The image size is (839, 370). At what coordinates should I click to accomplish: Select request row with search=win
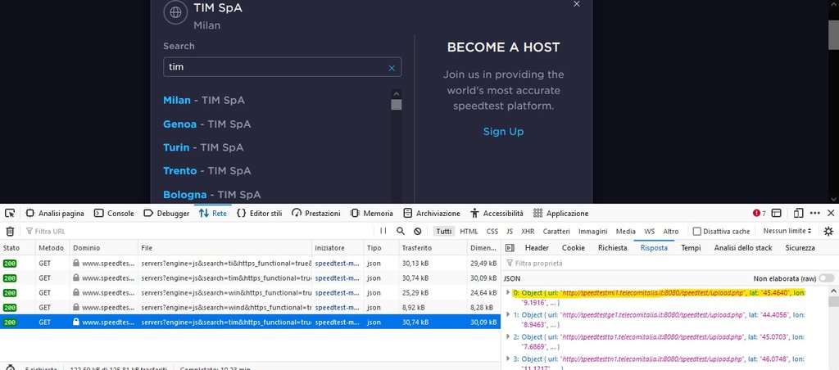point(251,293)
